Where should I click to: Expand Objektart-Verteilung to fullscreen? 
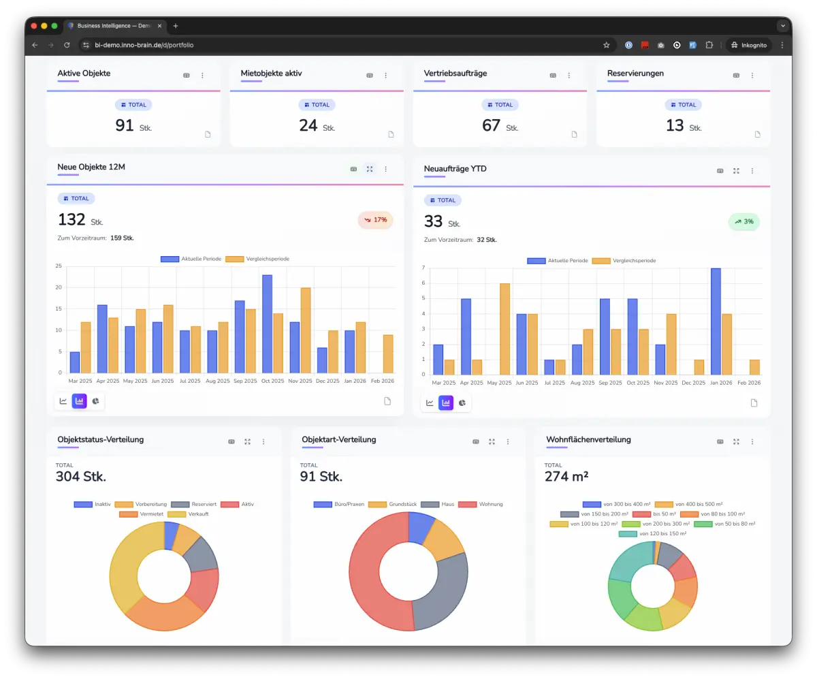[x=492, y=441]
